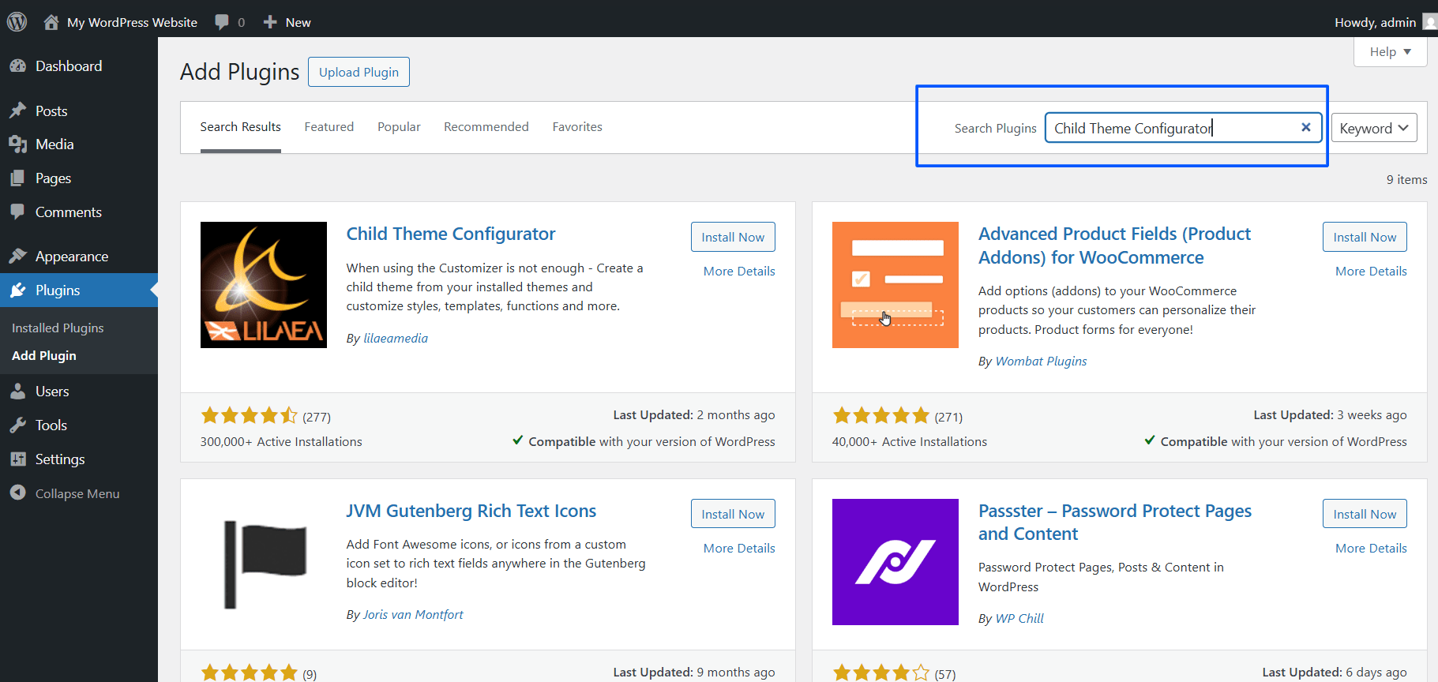
Task: Click the Dashboard gauge icon
Action: pyautogui.click(x=18, y=66)
